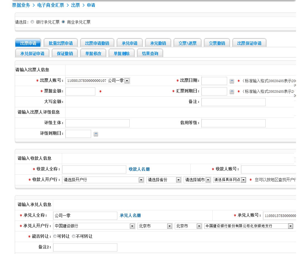Image resolution: width=301 pixels, height=254 pixels.
Task: Click the 票据金额 input field
Action: [x=80, y=91]
